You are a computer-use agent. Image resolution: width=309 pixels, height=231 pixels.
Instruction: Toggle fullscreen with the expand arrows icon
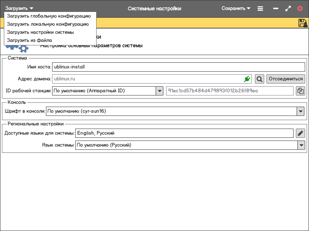click(x=288, y=8)
